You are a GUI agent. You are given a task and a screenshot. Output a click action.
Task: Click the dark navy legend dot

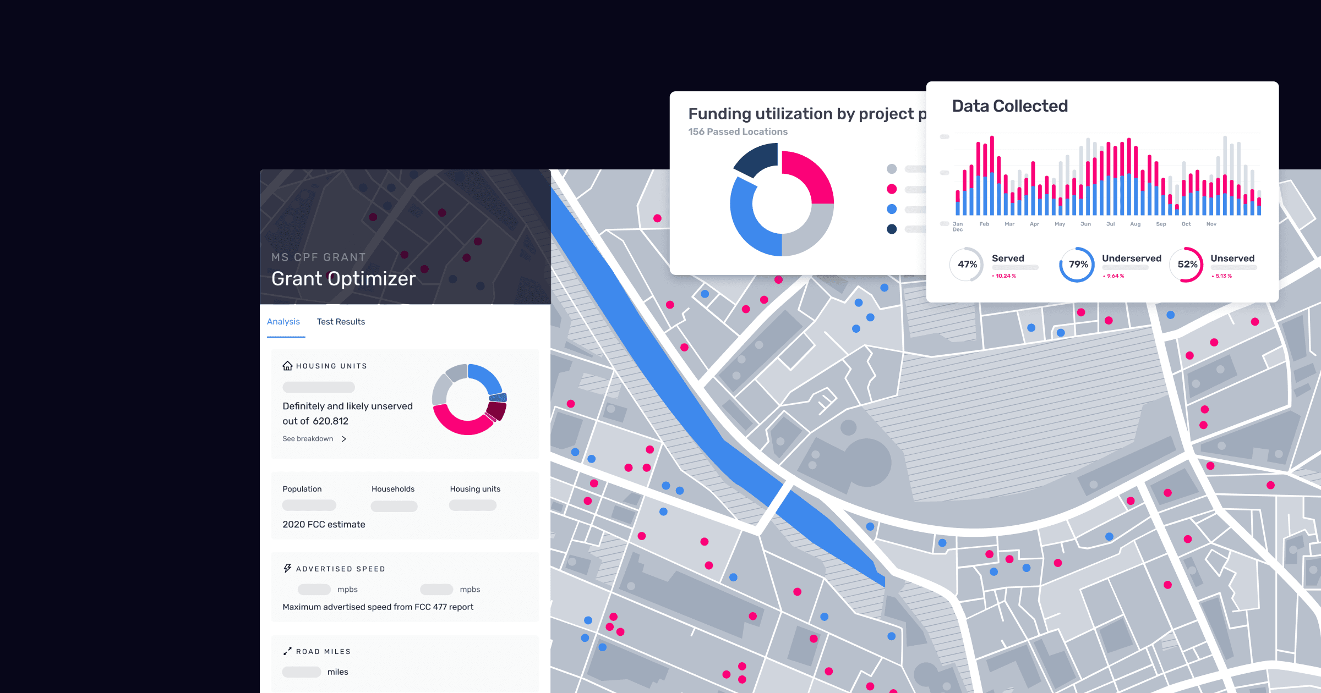click(892, 229)
